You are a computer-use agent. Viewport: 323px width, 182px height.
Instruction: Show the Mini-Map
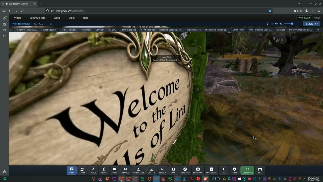click(185, 170)
